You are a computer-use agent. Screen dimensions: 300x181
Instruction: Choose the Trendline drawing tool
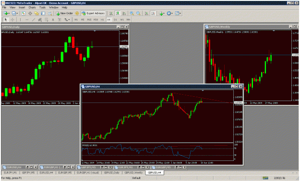[34, 20]
